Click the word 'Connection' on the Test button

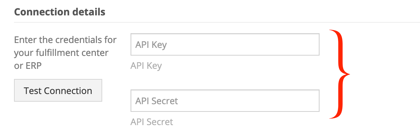[x=69, y=91]
